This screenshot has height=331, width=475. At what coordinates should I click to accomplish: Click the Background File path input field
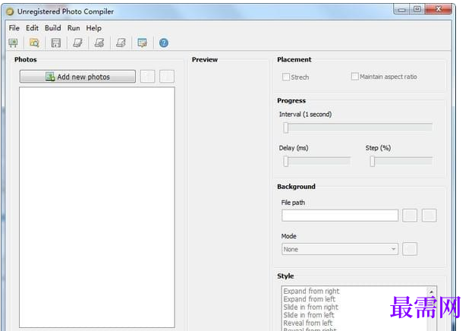point(340,216)
